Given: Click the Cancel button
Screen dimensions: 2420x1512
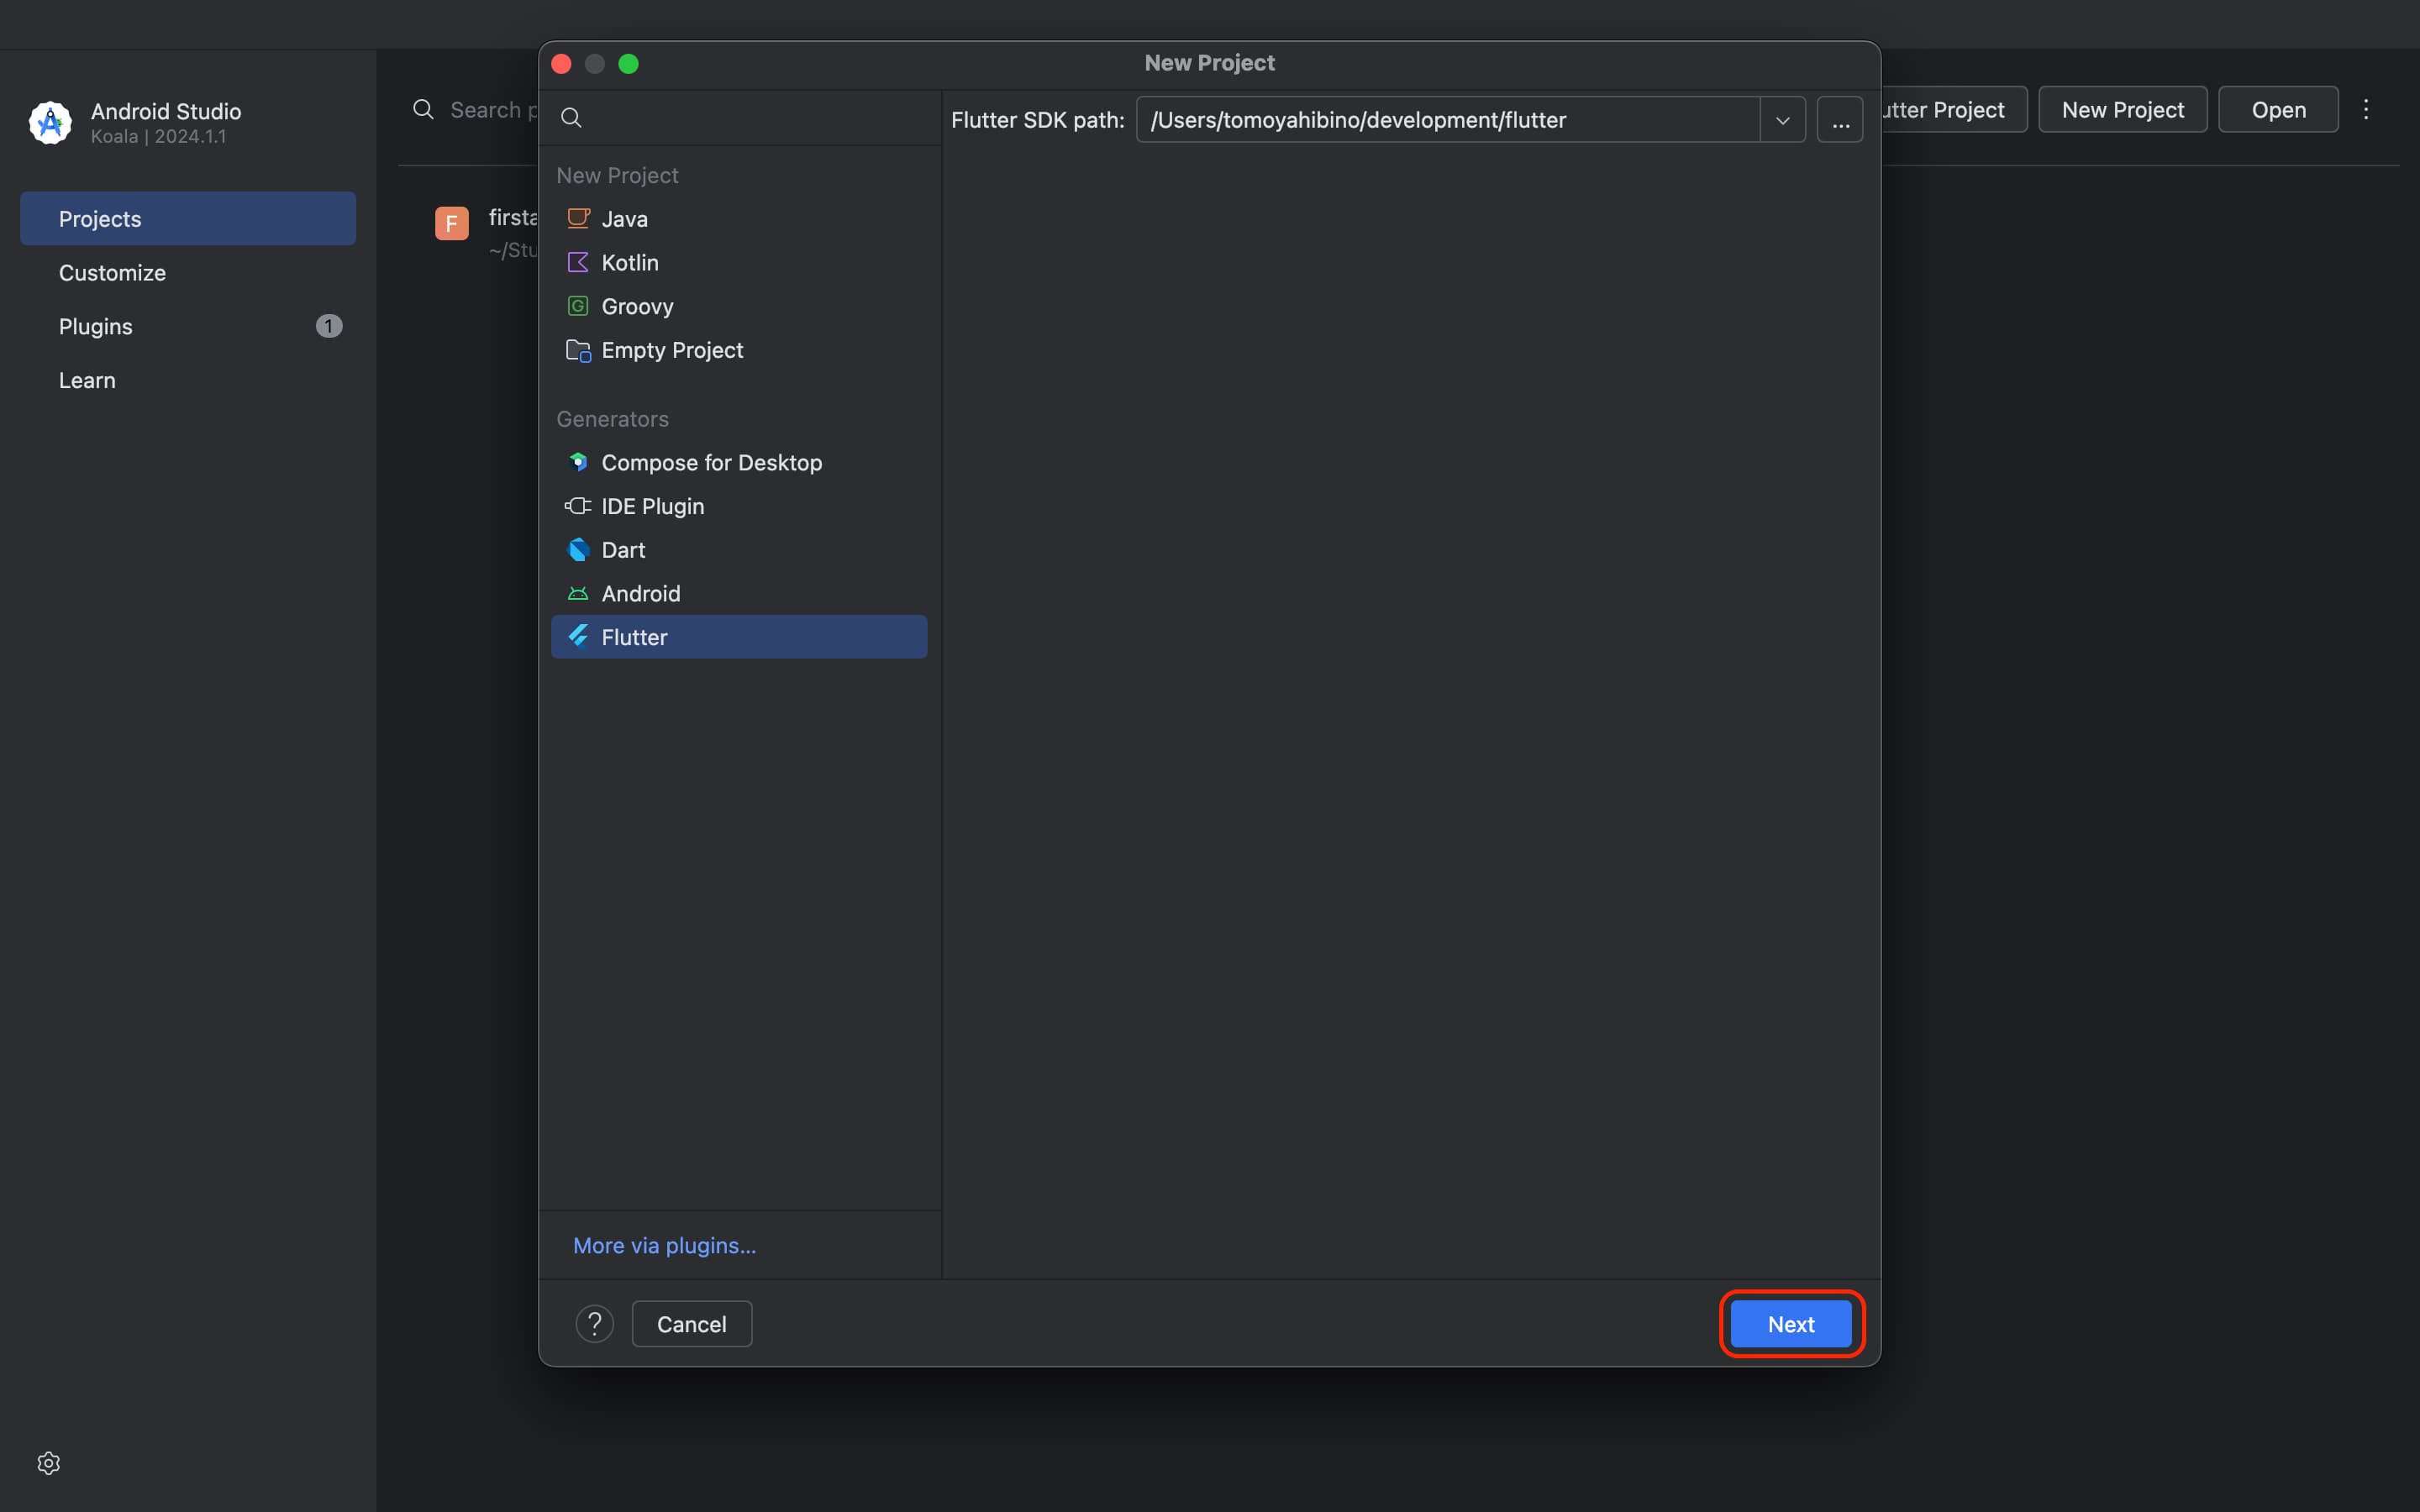Looking at the screenshot, I should 692,1324.
